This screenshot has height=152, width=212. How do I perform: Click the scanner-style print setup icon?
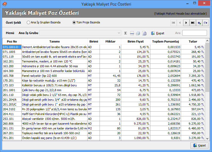132,33
